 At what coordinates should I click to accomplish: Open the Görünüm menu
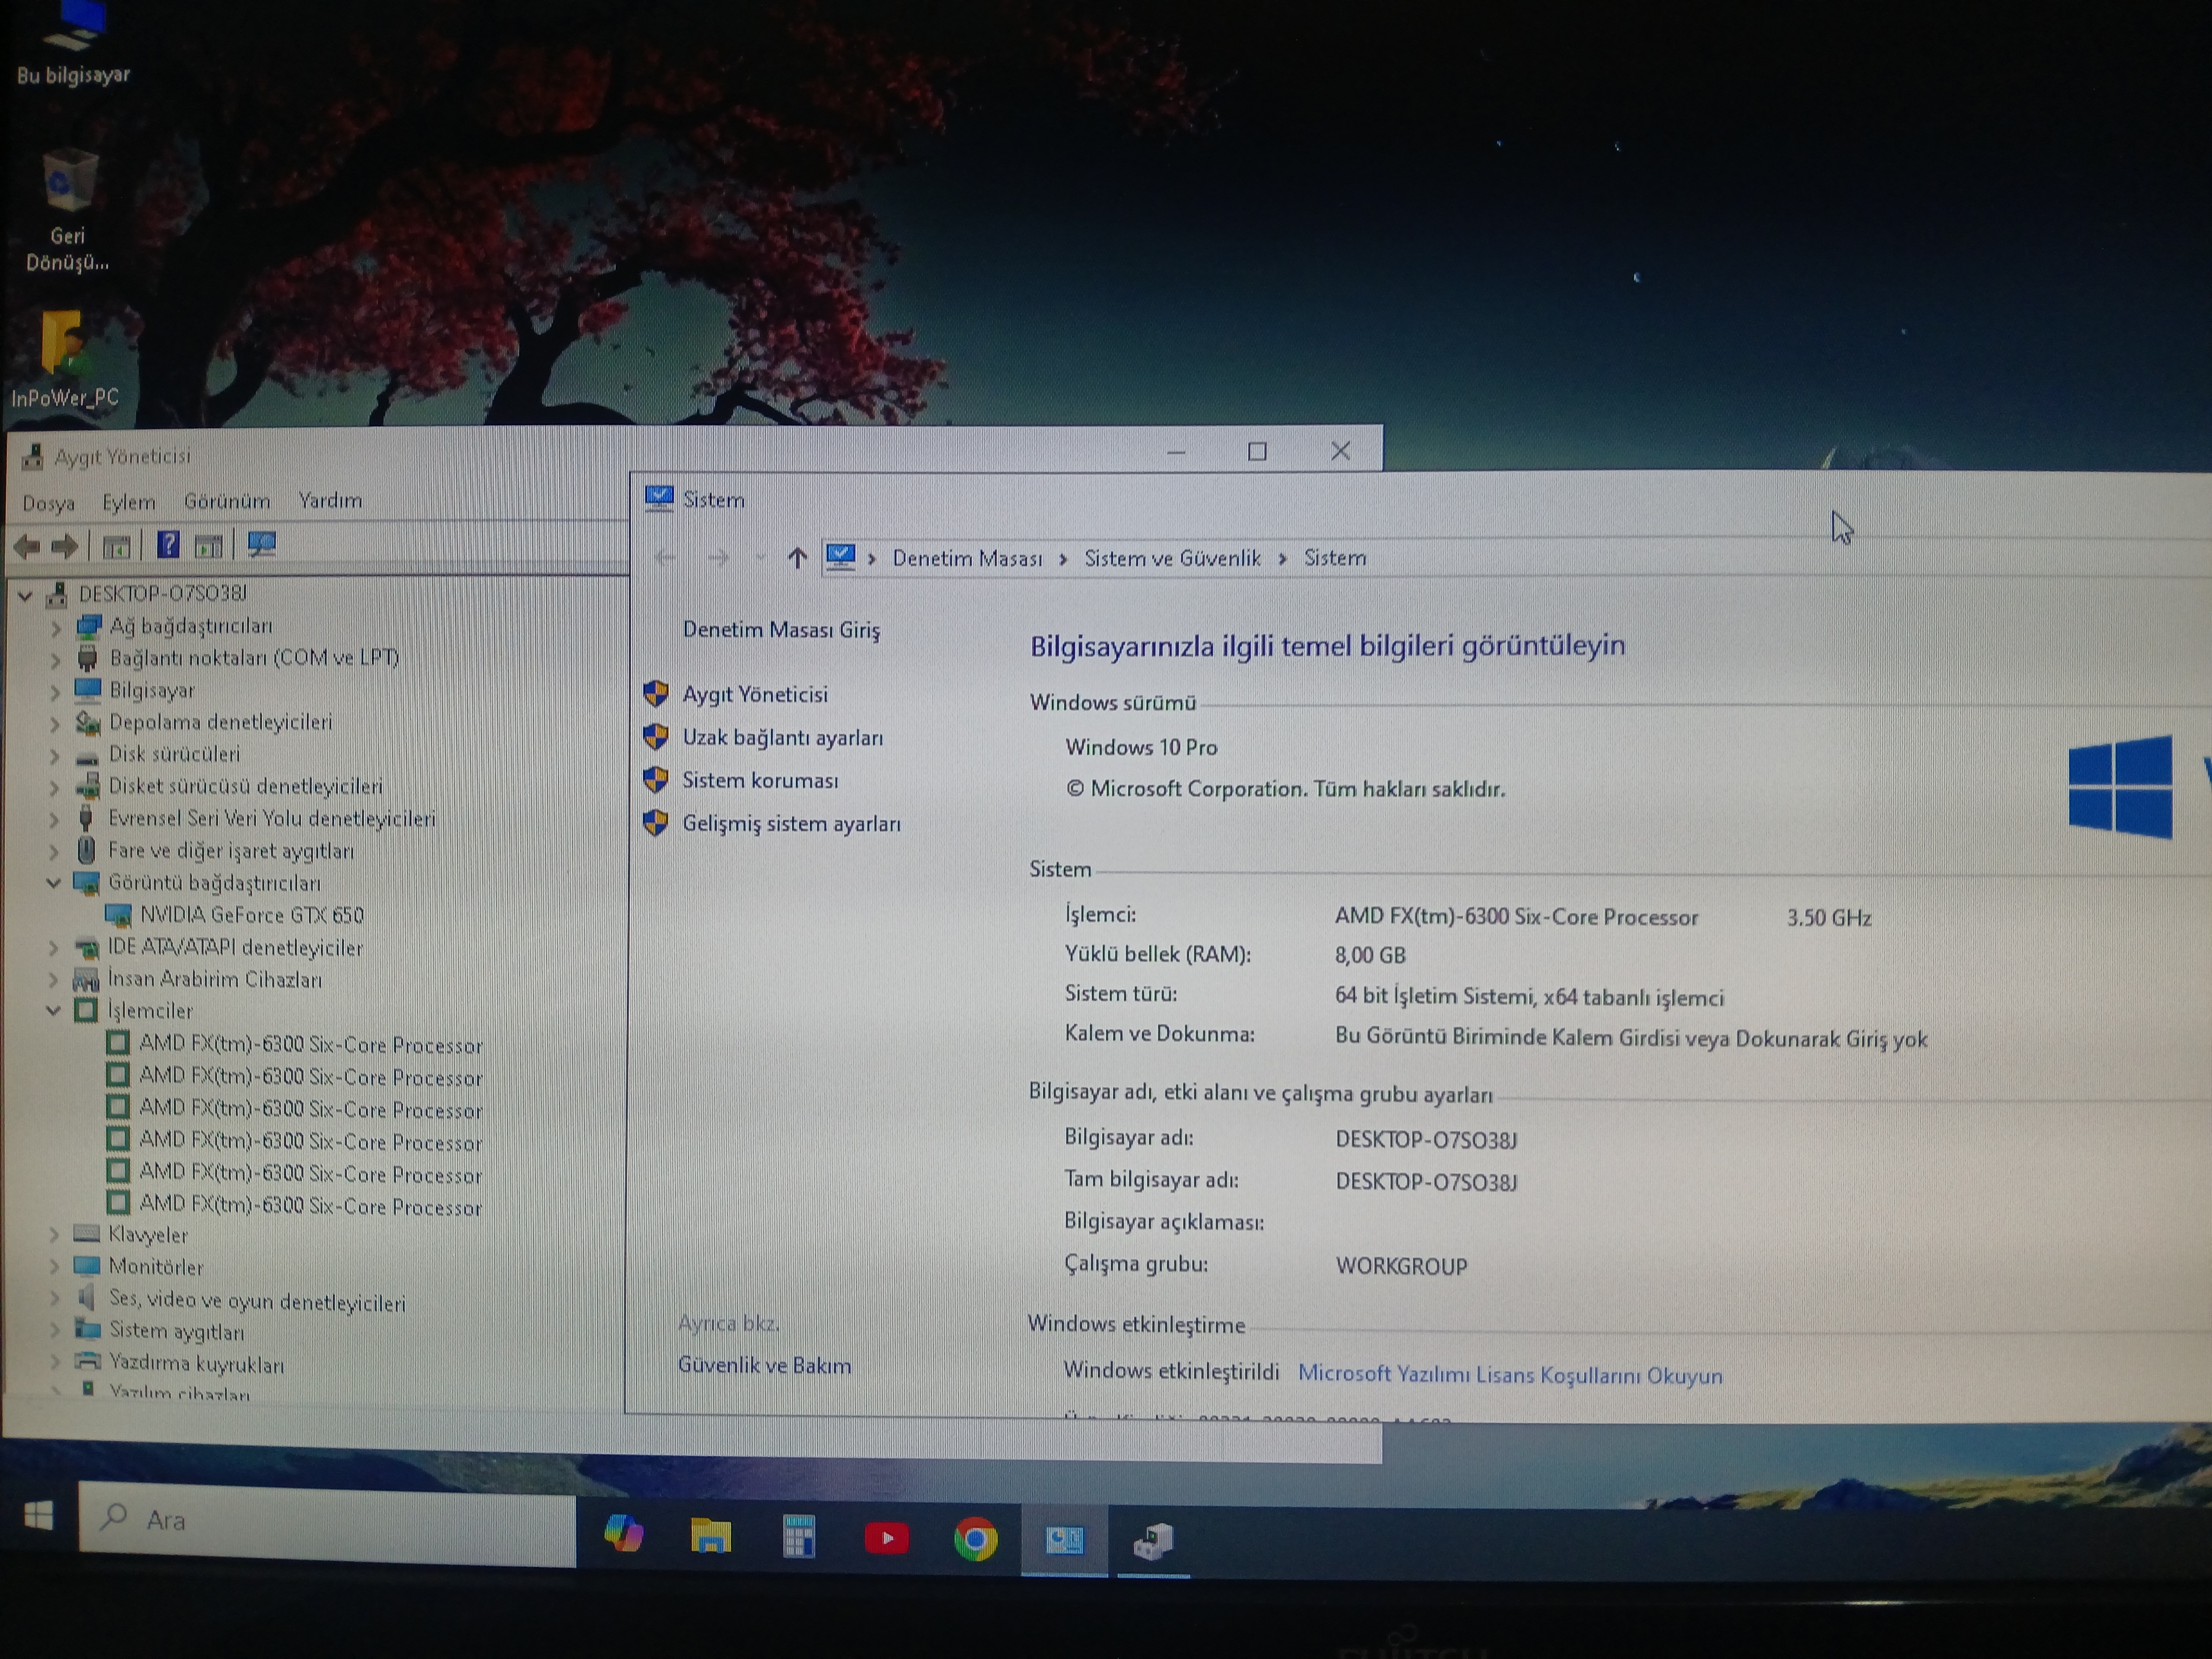click(x=227, y=501)
